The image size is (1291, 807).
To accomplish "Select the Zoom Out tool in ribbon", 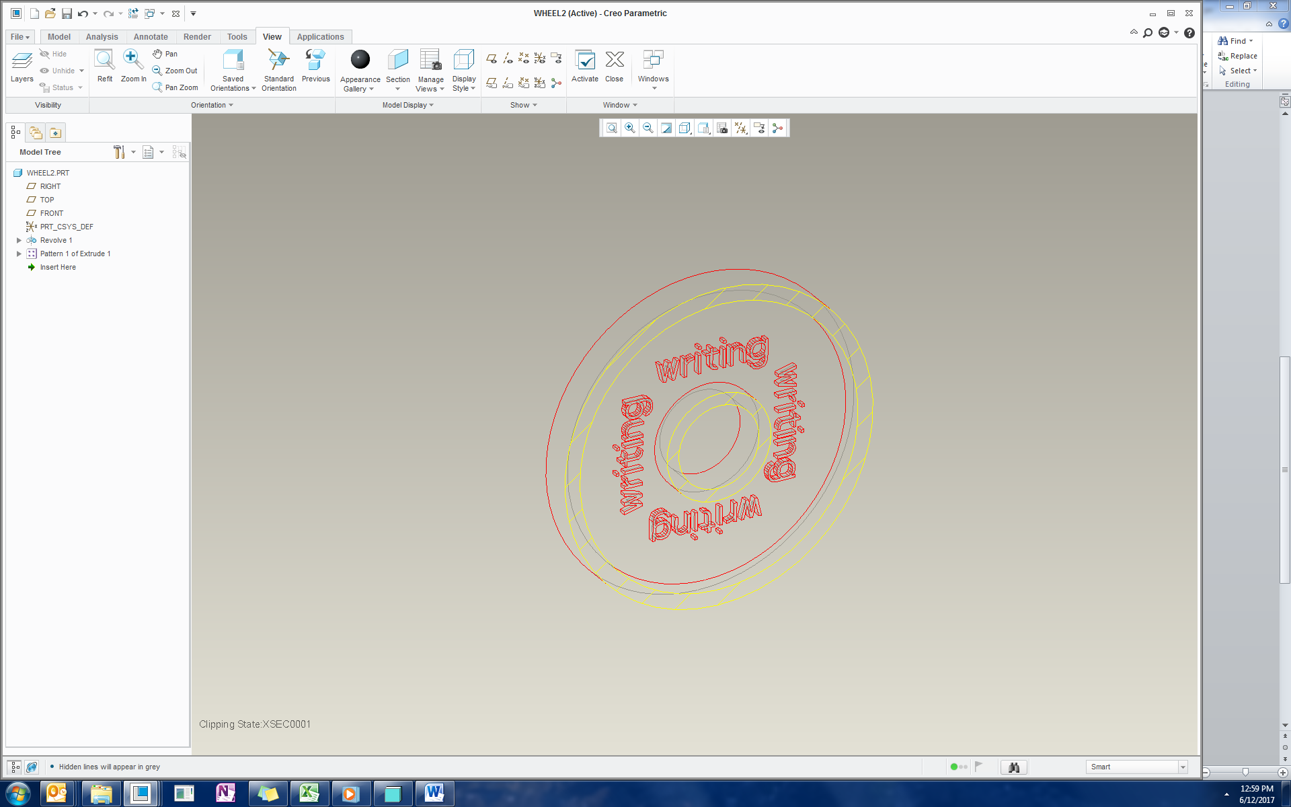I will click(x=175, y=71).
